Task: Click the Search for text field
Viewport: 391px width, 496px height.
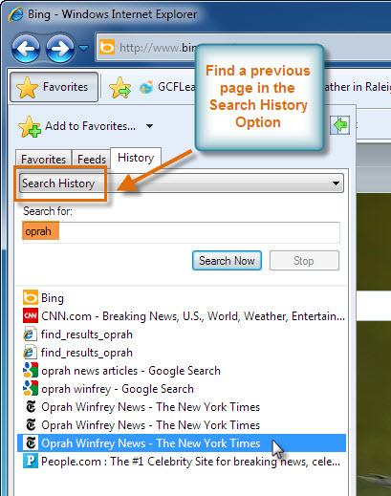Action: pos(181,232)
